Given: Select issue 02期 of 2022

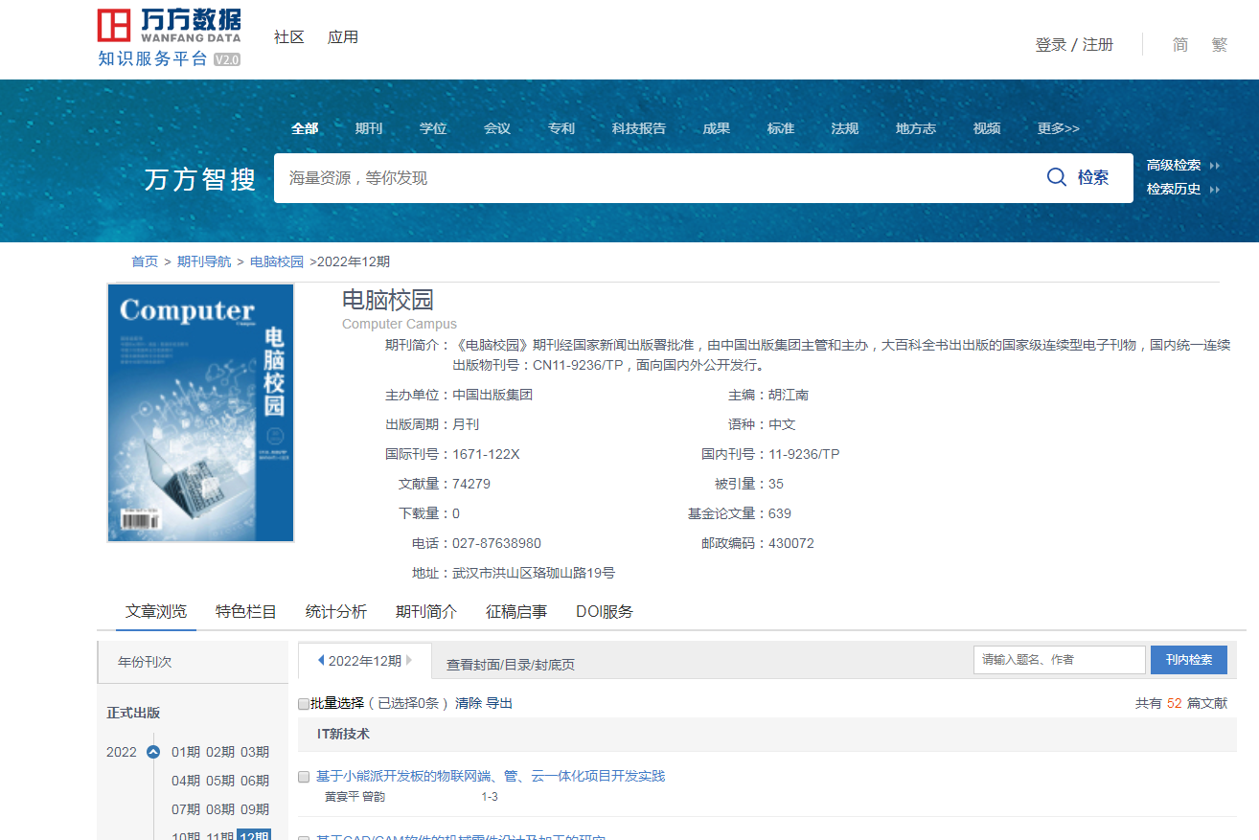Looking at the screenshot, I should pos(220,752).
